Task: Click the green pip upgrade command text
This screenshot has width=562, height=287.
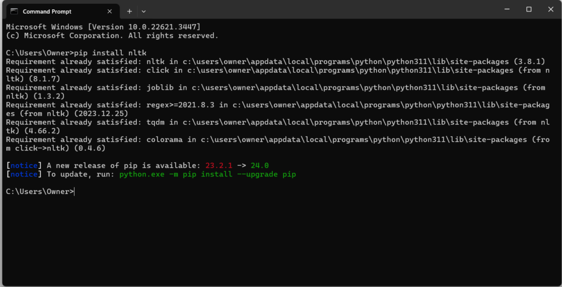Action: [207, 174]
